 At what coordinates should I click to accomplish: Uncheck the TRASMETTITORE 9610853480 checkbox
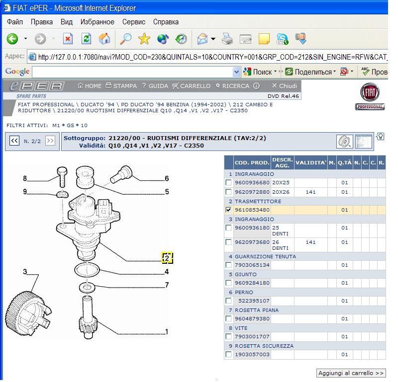click(229, 210)
